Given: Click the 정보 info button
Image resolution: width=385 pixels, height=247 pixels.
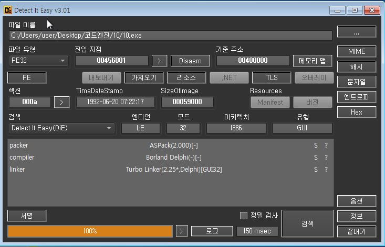Looking at the screenshot, I should tap(357, 217).
